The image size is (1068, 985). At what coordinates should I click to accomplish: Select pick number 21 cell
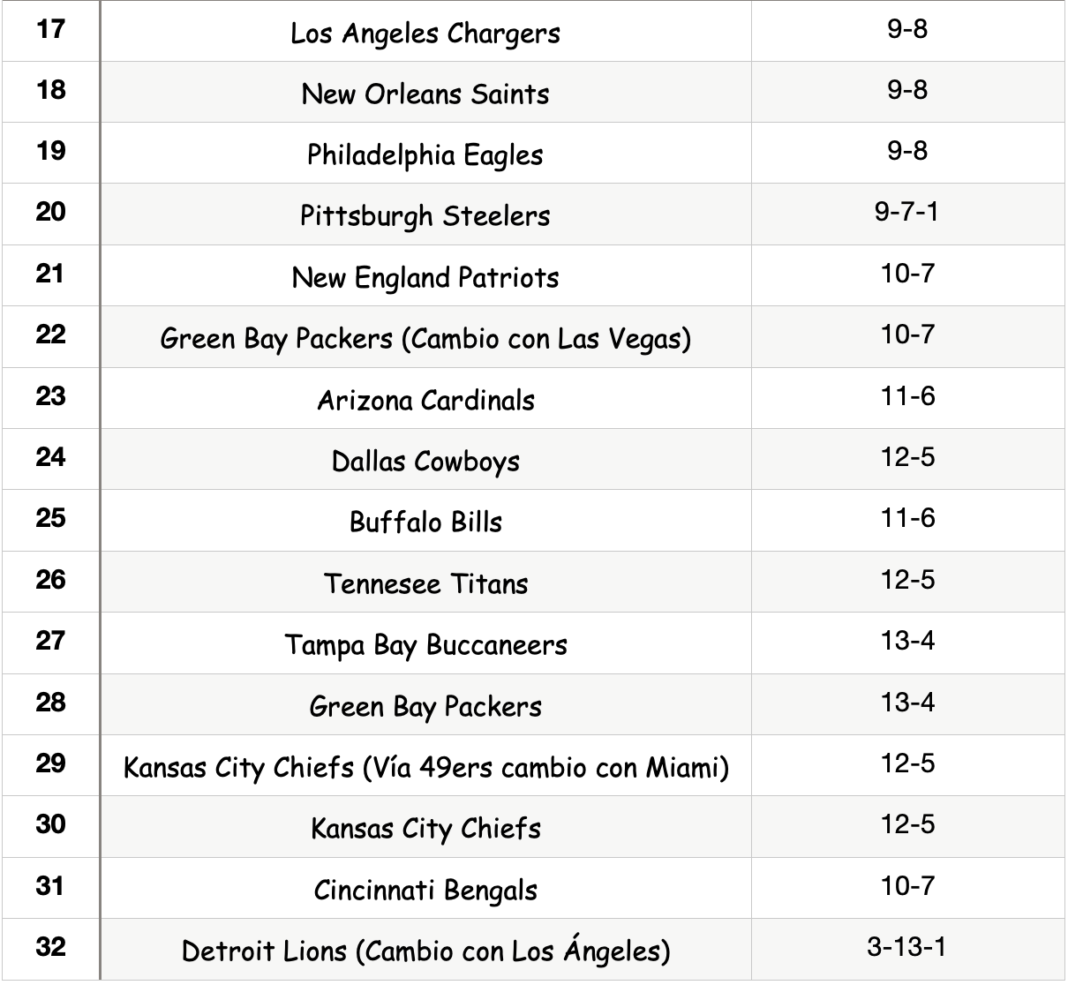[51, 274]
